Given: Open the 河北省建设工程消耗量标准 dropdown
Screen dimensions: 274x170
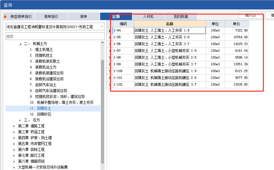Looking at the screenshot, I should [x=55, y=27].
